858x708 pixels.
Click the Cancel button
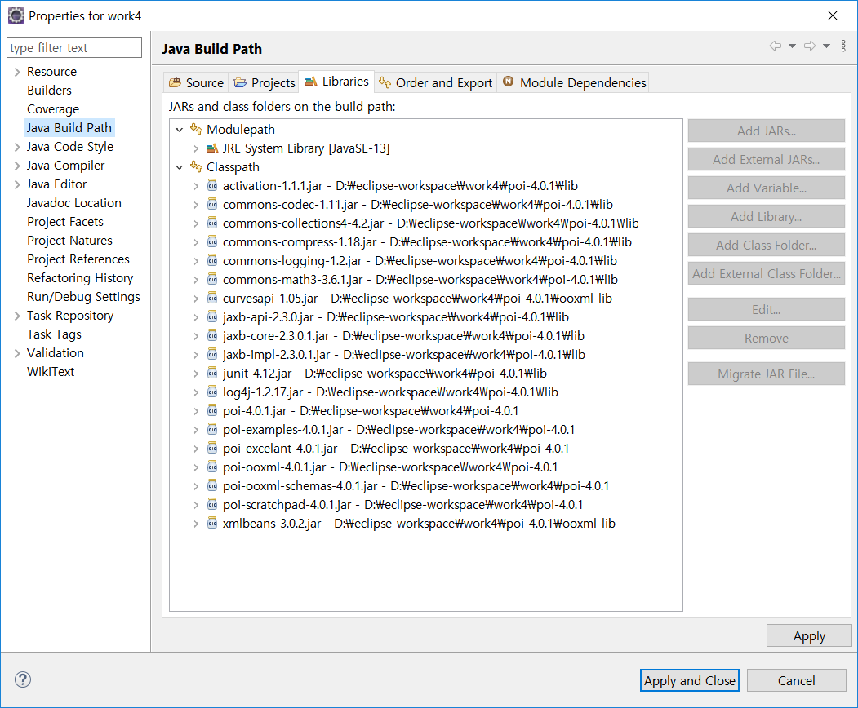pos(796,680)
